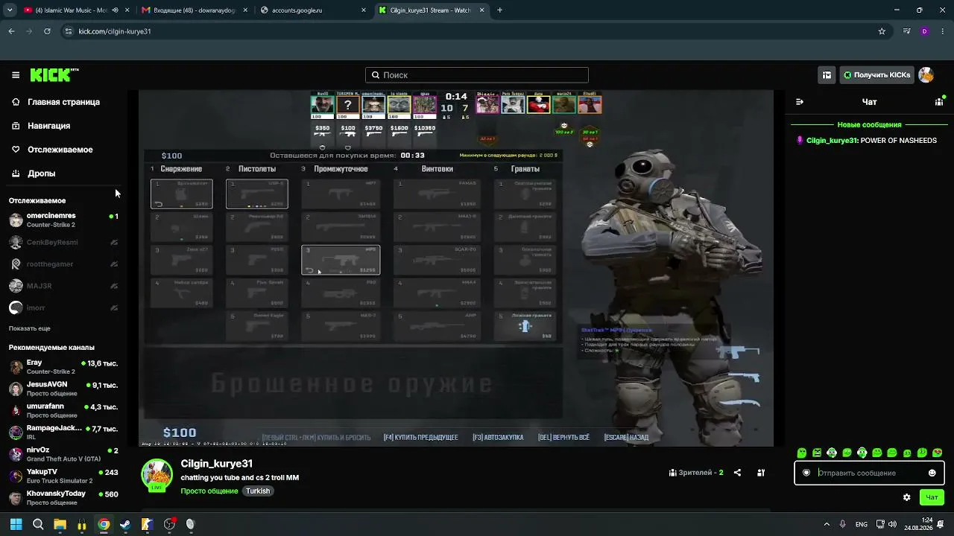The height and width of the screenshot is (536, 954).
Task: Open KhovanskyToday recommended channel
Action: coord(63,497)
